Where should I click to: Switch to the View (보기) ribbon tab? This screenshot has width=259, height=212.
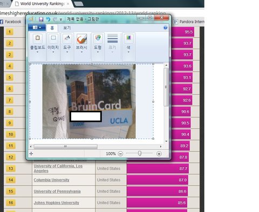point(67,28)
